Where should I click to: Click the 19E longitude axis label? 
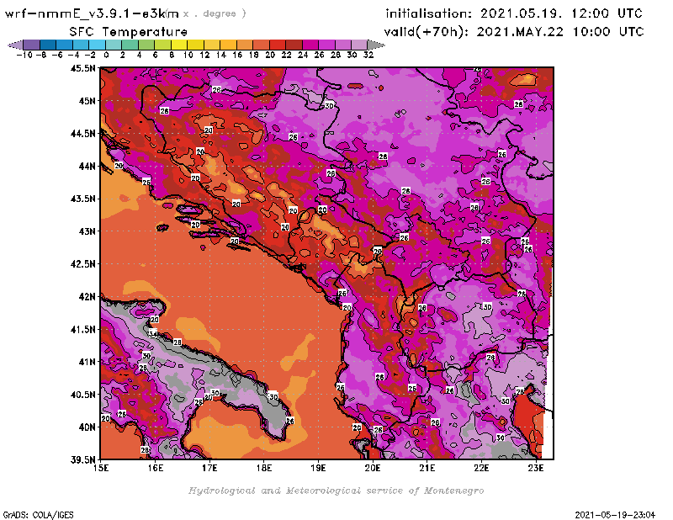pos(318,468)
